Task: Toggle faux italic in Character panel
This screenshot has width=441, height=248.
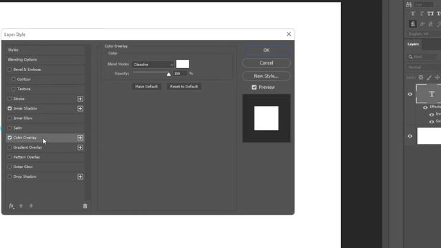Action: pos(422,14)
